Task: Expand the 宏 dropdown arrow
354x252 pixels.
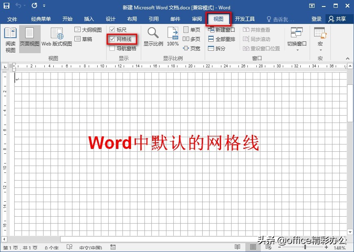Action: (x=321, y=50)
